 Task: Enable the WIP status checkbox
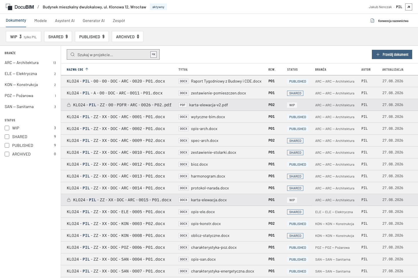[7, 128]
